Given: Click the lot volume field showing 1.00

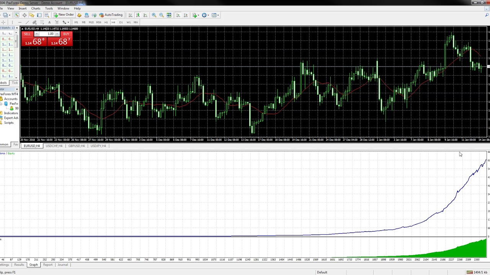Looking at the screenshot, I should (x=47, y=34).
